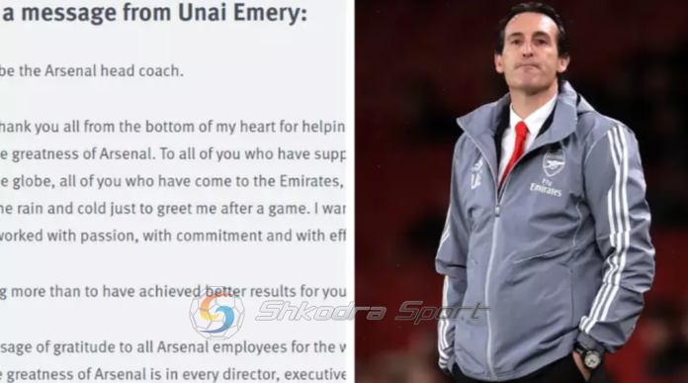The height and width of the screenshot is (383, 688).
Task: Click the line 'worked with passion, with commitment'
Action: 172,236
